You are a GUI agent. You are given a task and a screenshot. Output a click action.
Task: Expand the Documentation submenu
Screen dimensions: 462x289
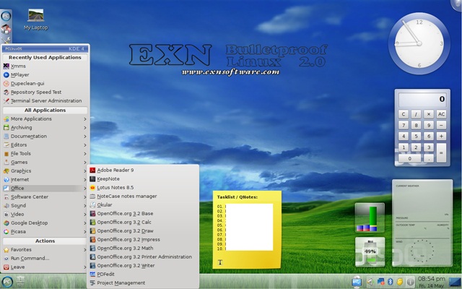[x=45, y=137]
